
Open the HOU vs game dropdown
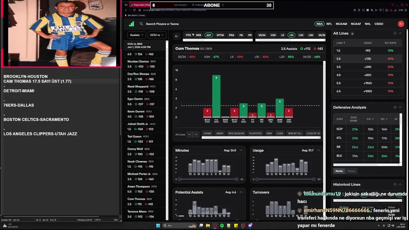click(157, 35)
